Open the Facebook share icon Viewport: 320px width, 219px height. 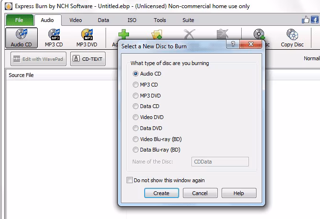click(x=315, y=20)
